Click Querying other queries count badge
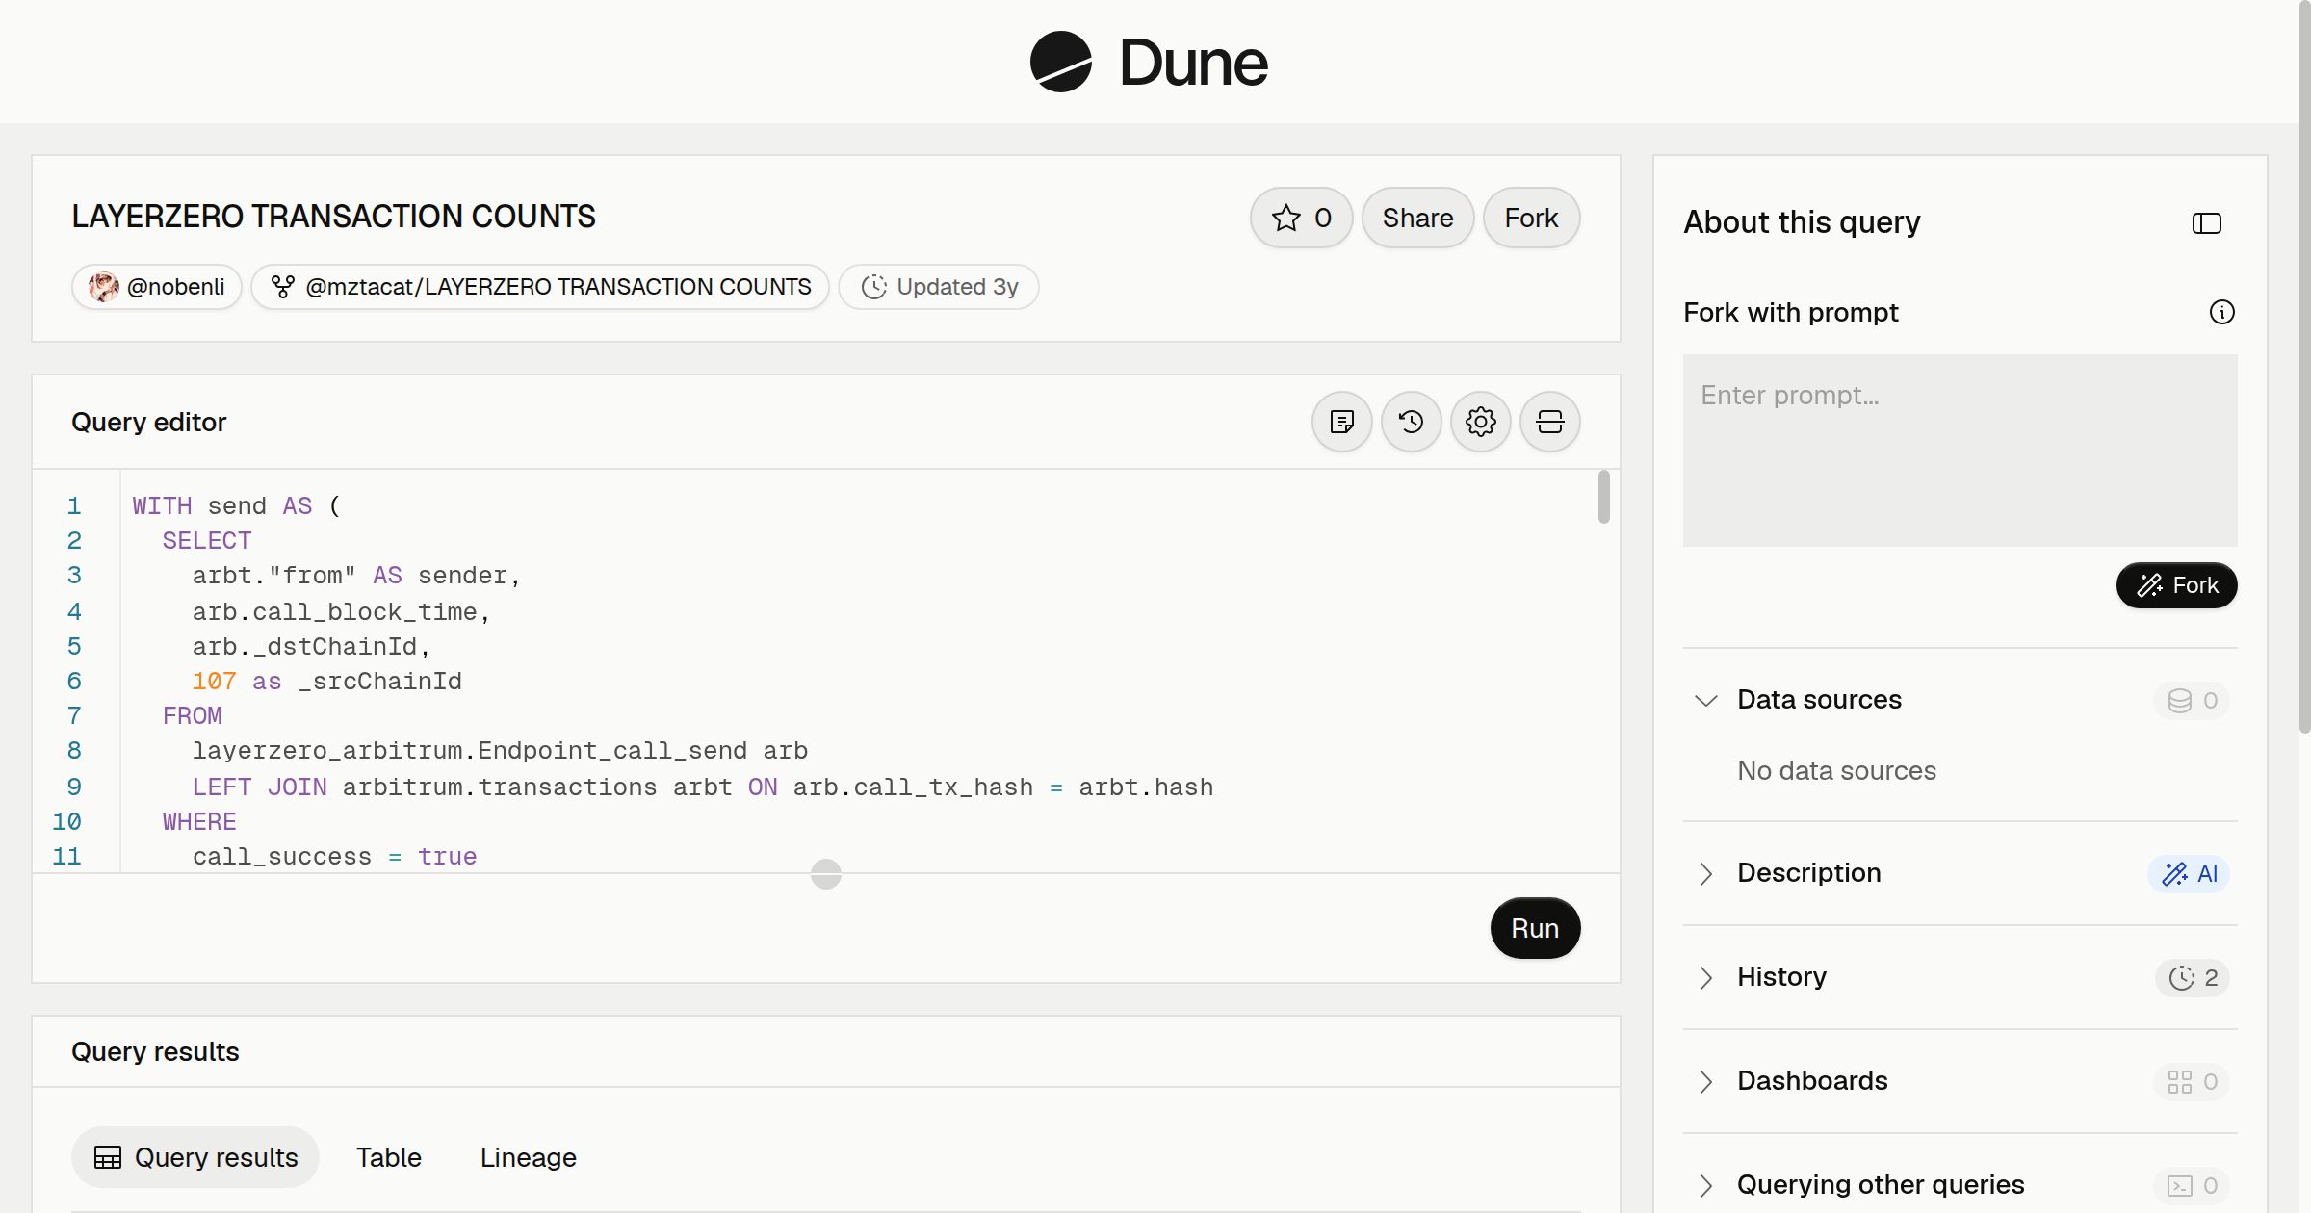 coord(2192,1185)
